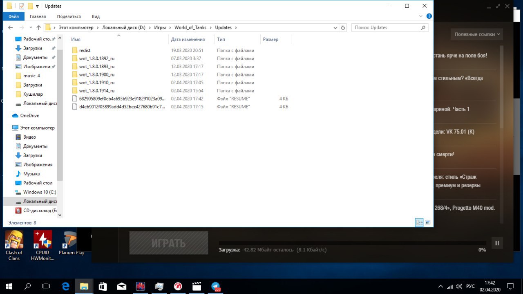Image resolution: width=523 pixels, height=294 pixels.
Task: Open the Windows Start menu
Action: coord(9,286)
